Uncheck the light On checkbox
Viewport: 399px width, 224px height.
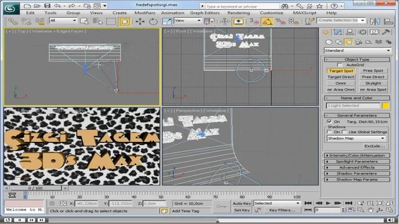pyautogui.click(x=329, y=122)
